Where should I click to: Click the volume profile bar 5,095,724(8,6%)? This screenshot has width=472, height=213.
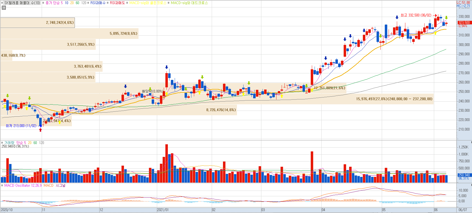pos(69,33)
